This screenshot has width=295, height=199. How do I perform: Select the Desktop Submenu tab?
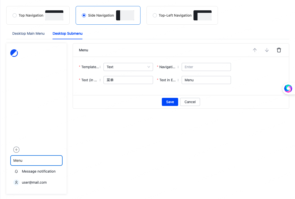pos(67,33)
